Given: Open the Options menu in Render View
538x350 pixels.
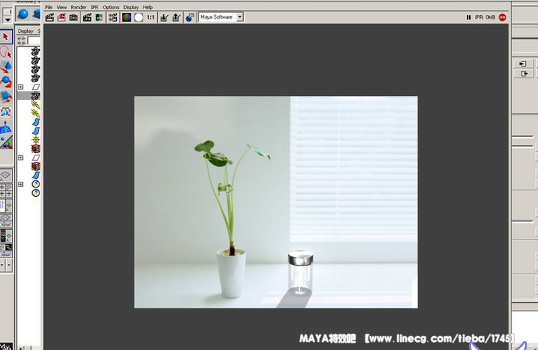Looking at the screenshot, I should tap(111, 7).
